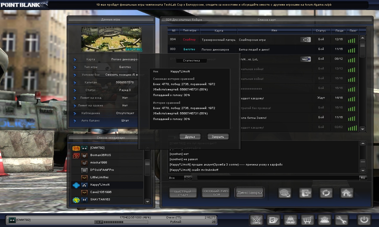The height and width of the screenshot is (227, 379).
Task: Sort rooms by Карта column header
Action: [x=219, y=31]
